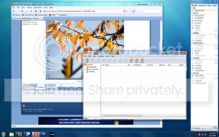
Task: Show hidden system tray icons arrow
Action: (x=197, y=135)
